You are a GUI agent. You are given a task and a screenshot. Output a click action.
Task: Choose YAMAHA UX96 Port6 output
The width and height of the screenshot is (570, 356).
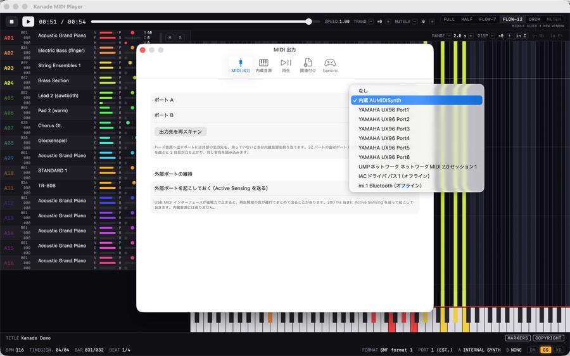pyautogui.click(x=417, y=157)
